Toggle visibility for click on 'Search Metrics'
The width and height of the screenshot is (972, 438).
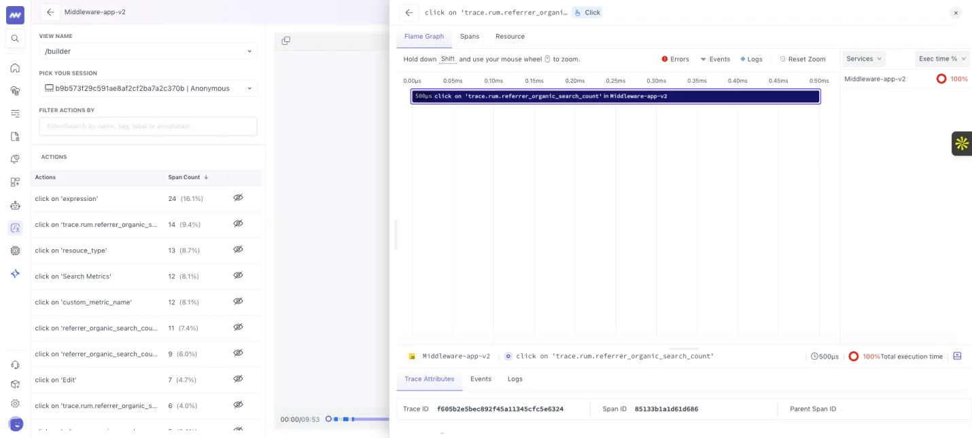point(238,275)
